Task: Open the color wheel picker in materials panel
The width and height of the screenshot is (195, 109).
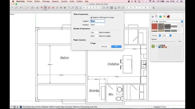Action: 153,17
